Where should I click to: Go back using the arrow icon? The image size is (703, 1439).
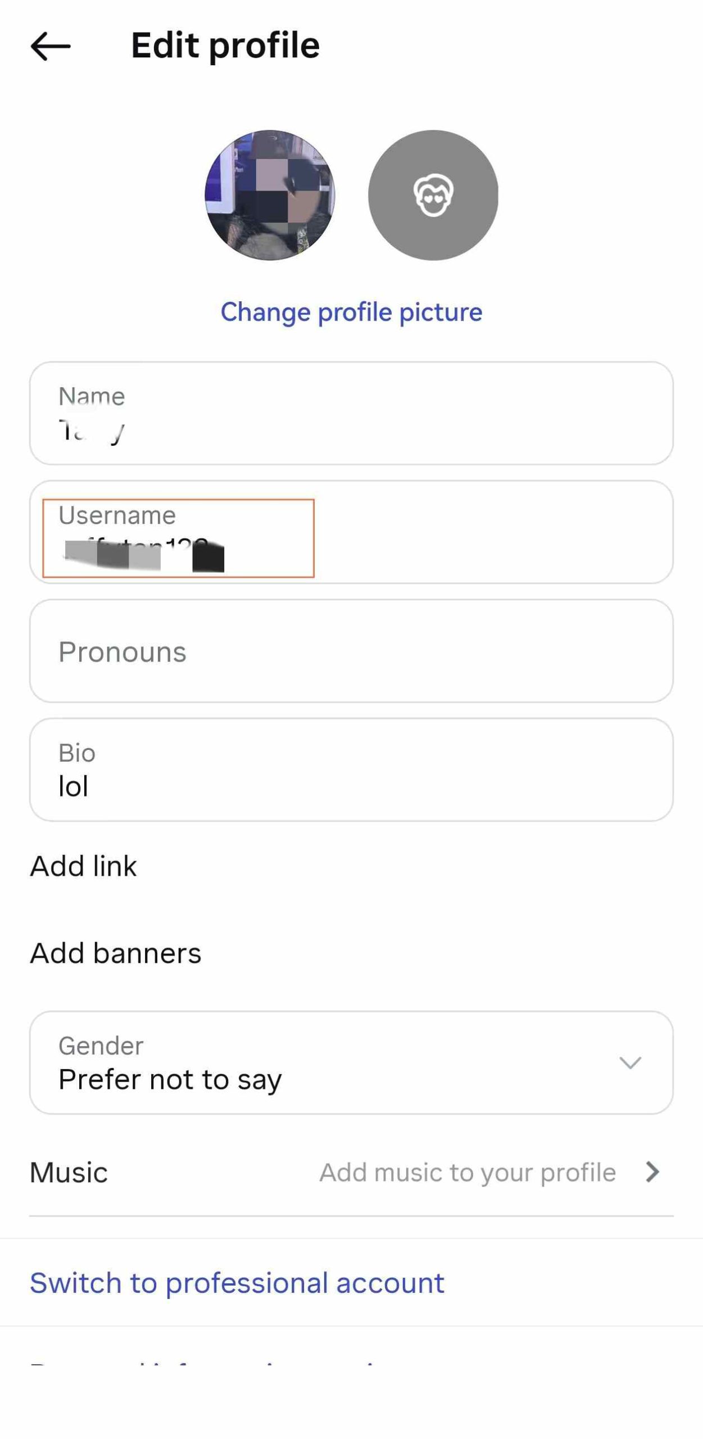pos(51,46)
